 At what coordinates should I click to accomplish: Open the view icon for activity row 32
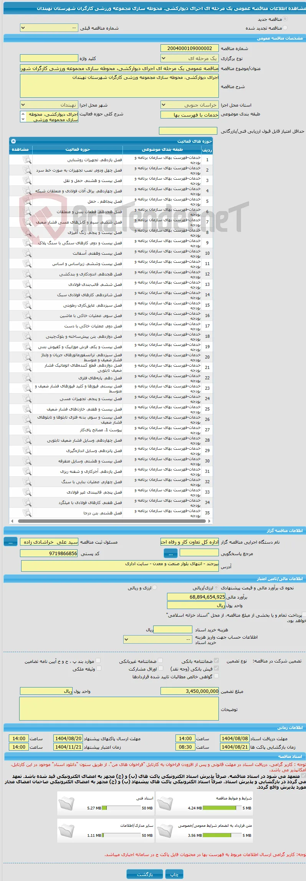coord(27,482)
